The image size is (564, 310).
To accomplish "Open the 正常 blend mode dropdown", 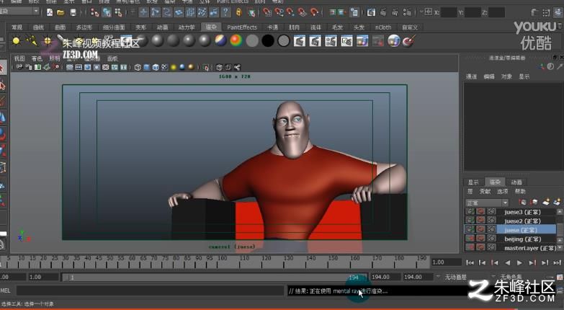I will pos(486,203).
